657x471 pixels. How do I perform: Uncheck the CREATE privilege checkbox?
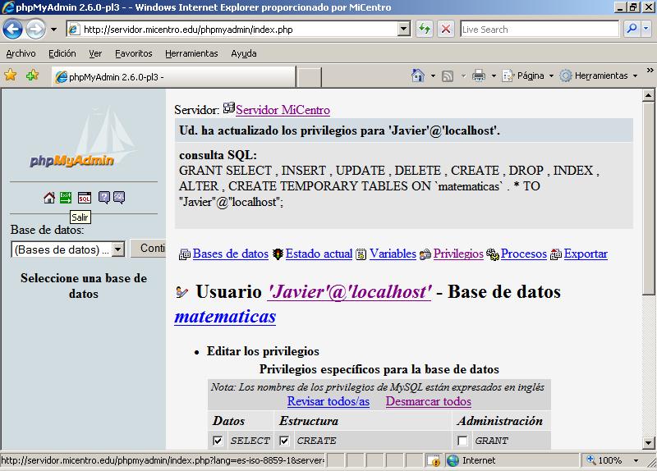pos(284,441)
